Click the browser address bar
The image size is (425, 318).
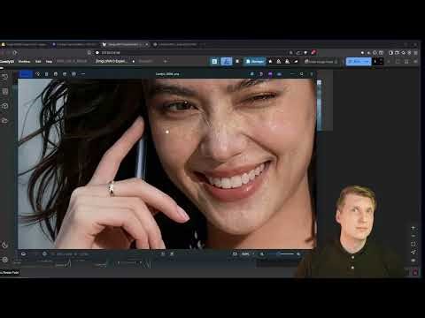(x=192, y=53)
